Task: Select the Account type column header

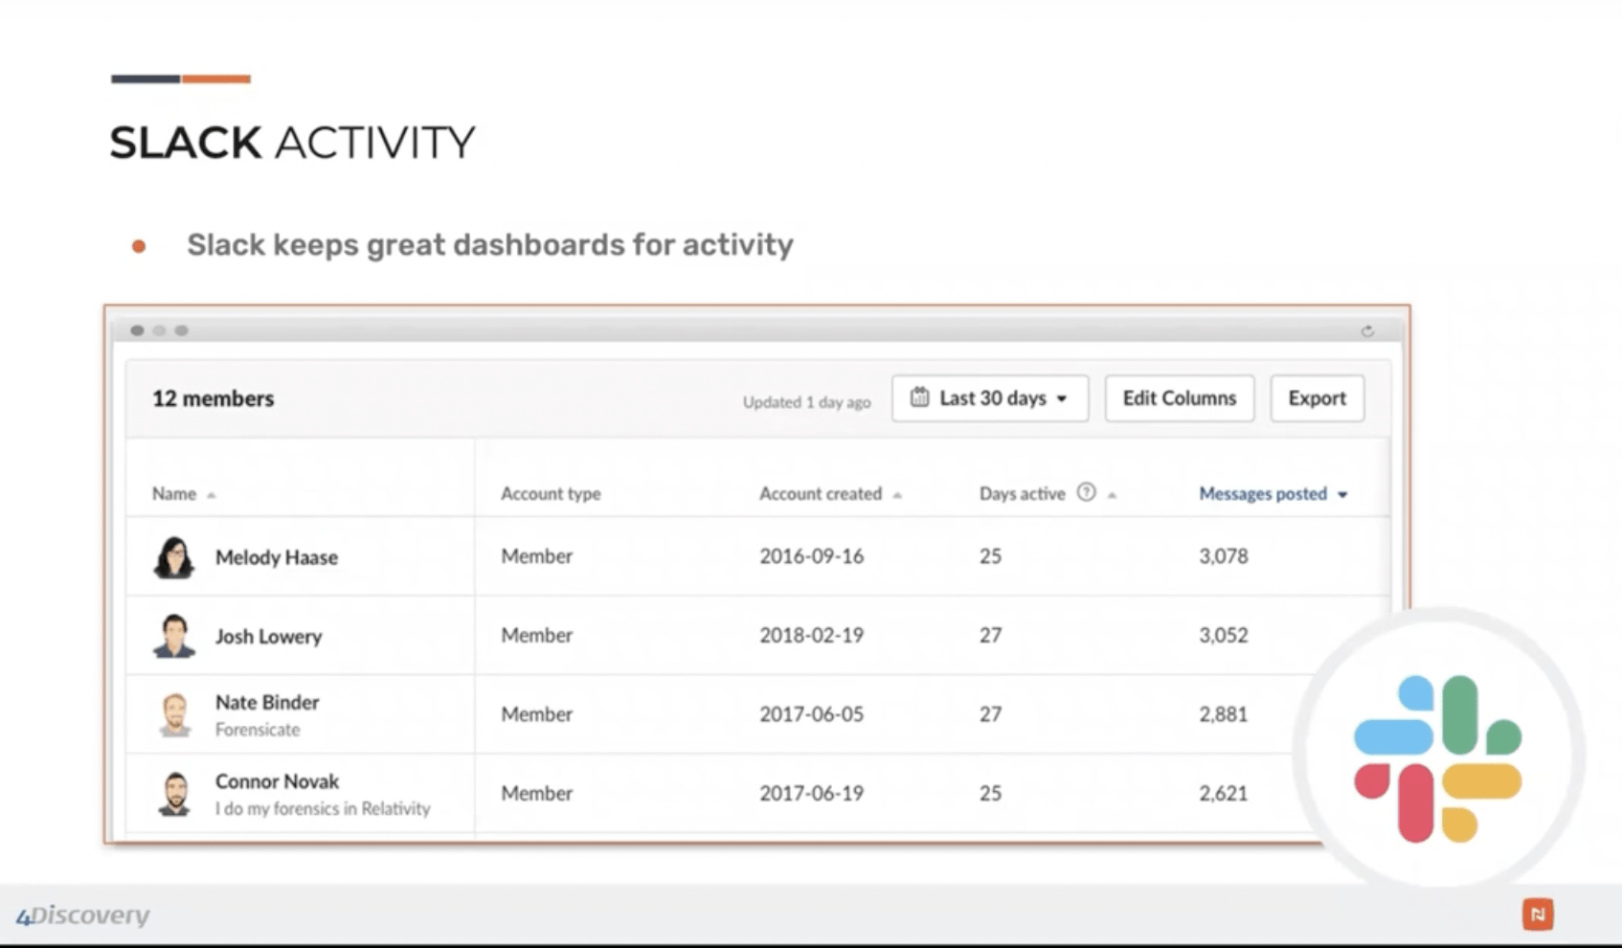Action: coord(551,493)
